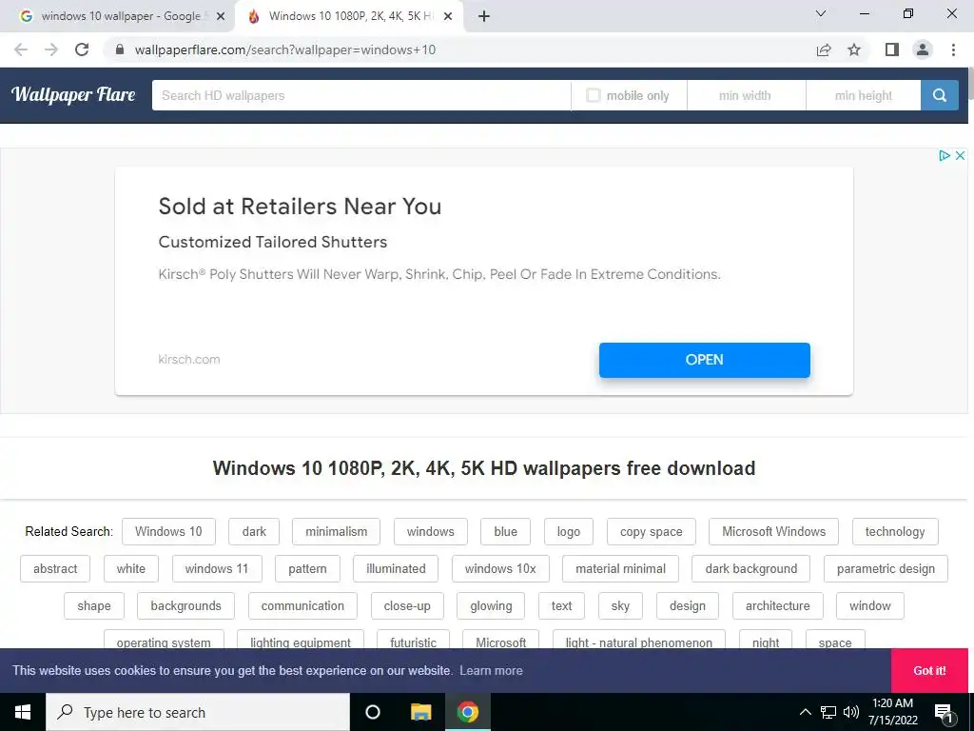Select the abstract tag

pyautogui.click(x=55, y=569)
